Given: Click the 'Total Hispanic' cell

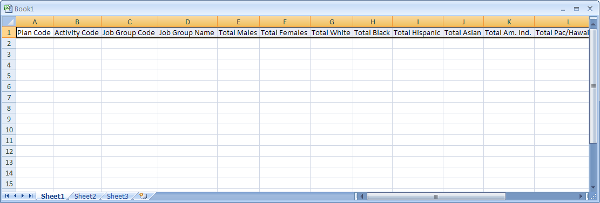Looking at the screenshot, I should pos(417,32).
